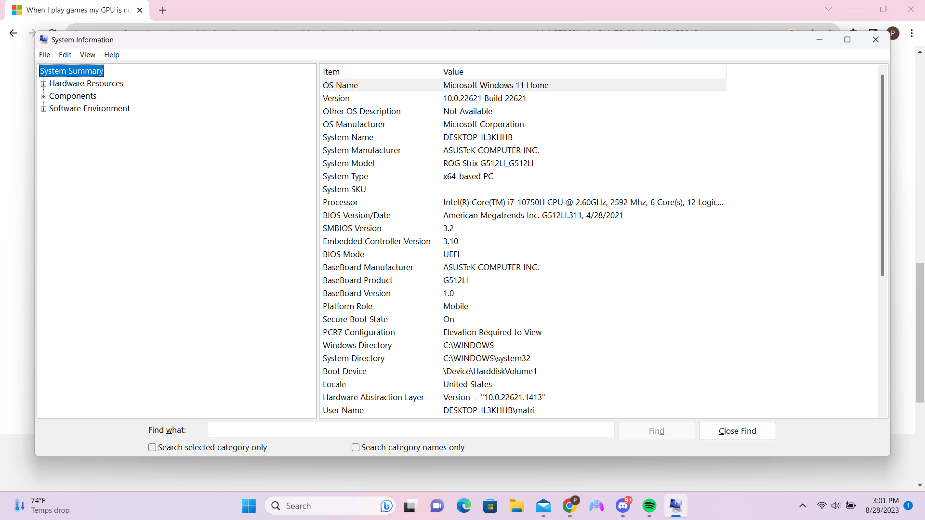Screen dimensions: 925x520
Task: Open File Explorer folder icon
Action: click(x=516, y=506)
